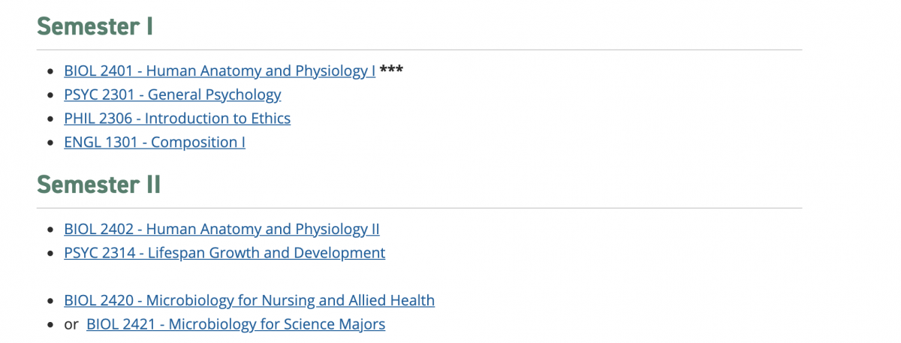This screenshot has height=343, width=901.
Task: Open BIOL 2401 Human Anatomy and Physiology I link
Action: 220,71
